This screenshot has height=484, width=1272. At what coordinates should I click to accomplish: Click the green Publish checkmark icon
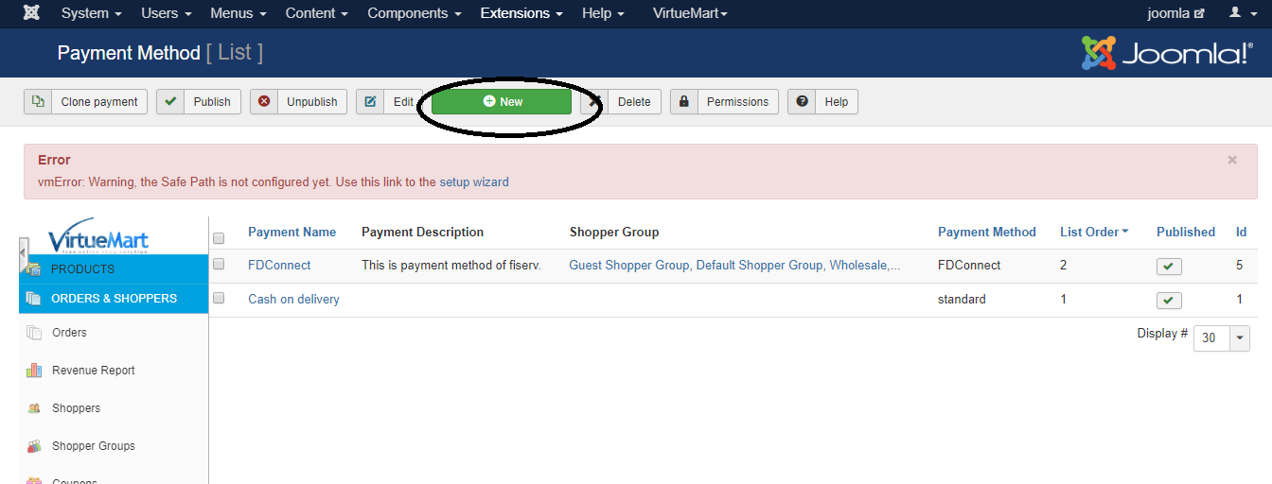point(170,102)
